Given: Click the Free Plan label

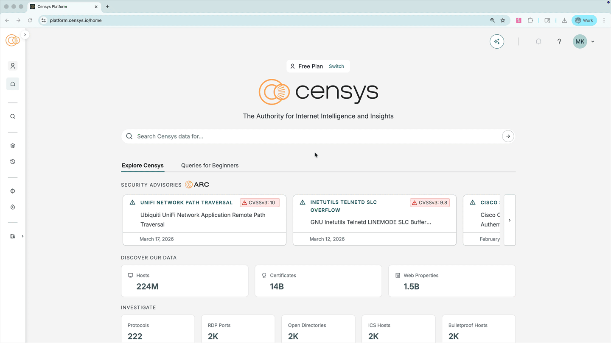Looking at the screenshot, I should coord(311,66).
